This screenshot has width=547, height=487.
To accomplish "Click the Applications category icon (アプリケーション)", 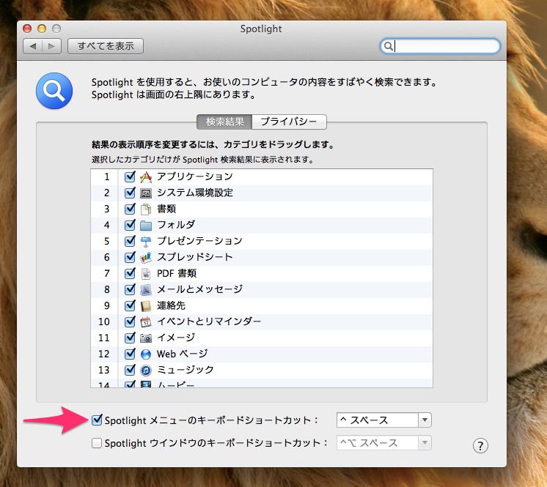I will (x=146, y=177).
